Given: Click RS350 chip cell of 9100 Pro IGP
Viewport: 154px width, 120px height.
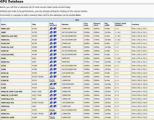Looking at the screenshot, I should [34, 47].
